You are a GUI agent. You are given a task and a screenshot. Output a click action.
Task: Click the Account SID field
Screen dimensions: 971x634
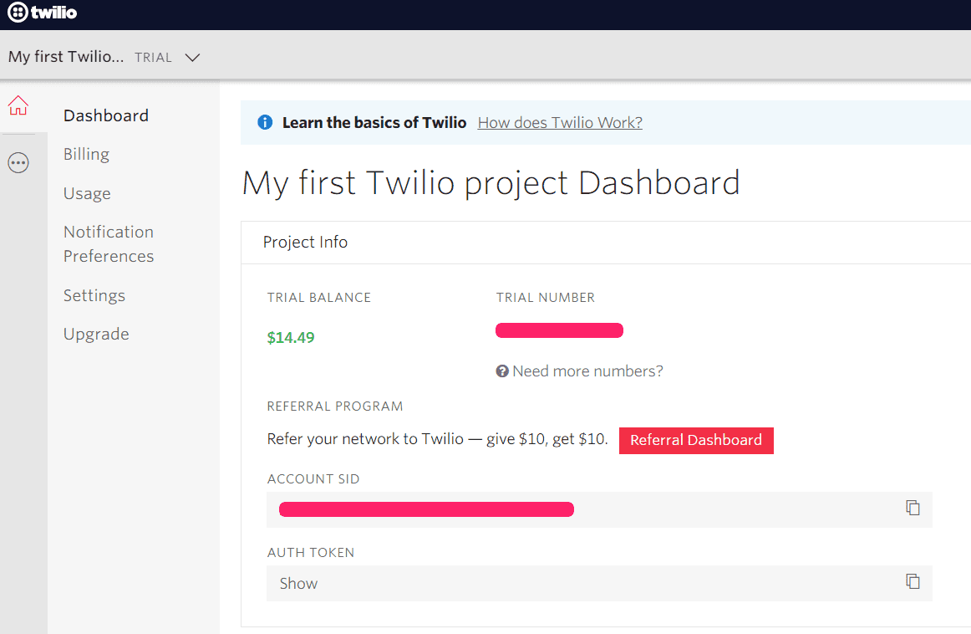[585, 509]
